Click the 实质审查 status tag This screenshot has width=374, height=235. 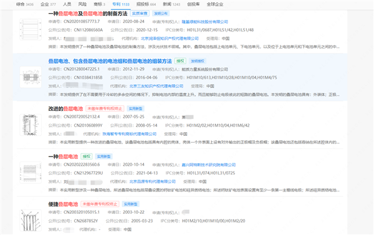140,14
